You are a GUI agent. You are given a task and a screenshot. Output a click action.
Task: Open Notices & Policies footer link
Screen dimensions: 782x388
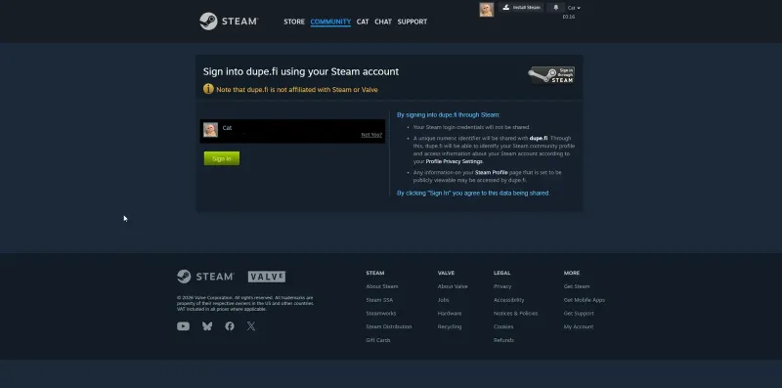[516, 313]
